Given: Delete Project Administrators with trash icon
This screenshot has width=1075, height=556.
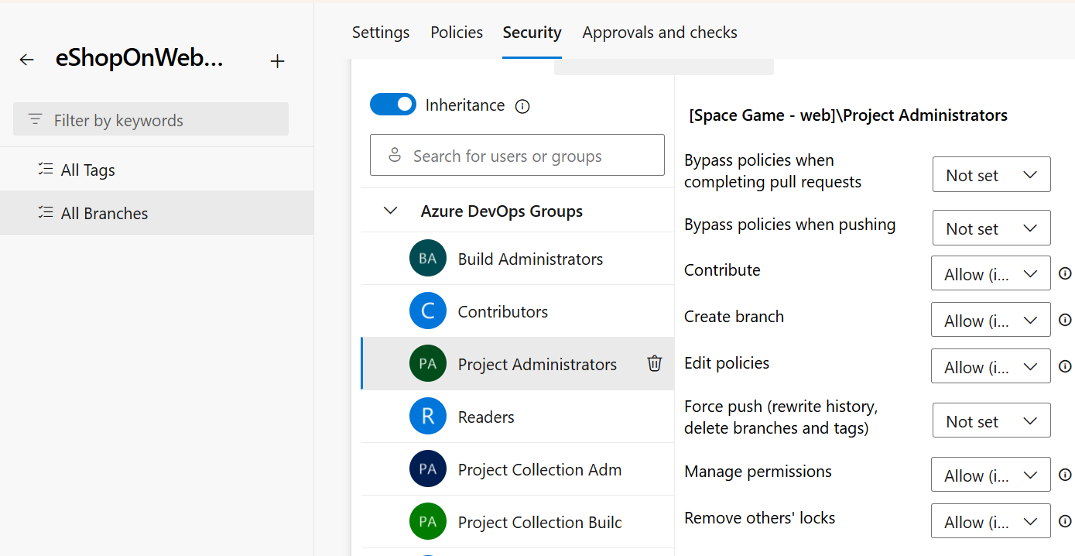Looking at the screenshot, I should [x=655, y=363].
